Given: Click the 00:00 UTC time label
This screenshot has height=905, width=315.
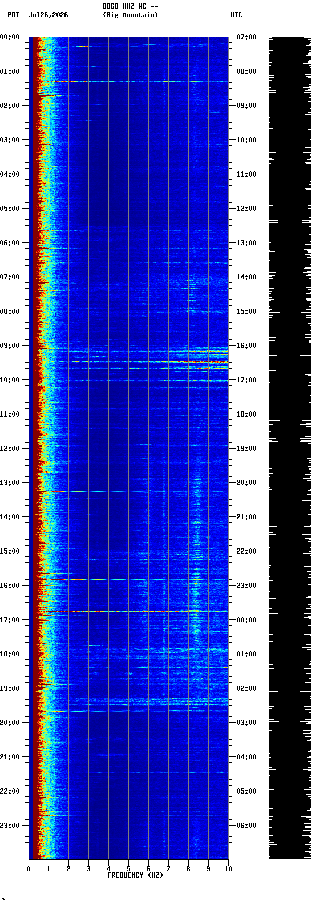Looking at the screenshot, I should click(246, 620).
